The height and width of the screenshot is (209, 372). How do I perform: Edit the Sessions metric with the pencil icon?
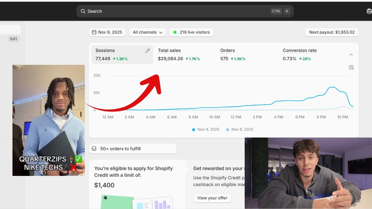(148, 51)
